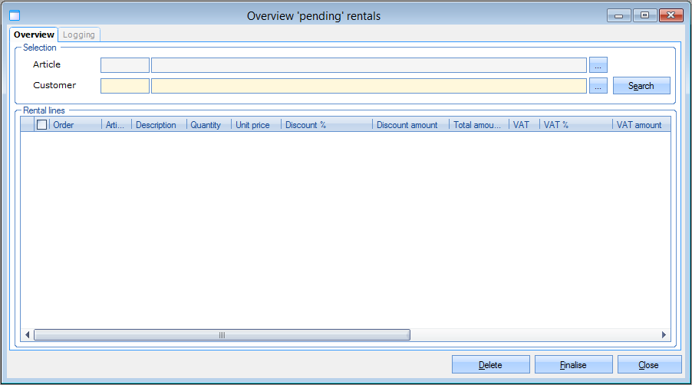This screenshot has height=385, width=692.
Task: Open the Logging tab
Action: (79, 35)
